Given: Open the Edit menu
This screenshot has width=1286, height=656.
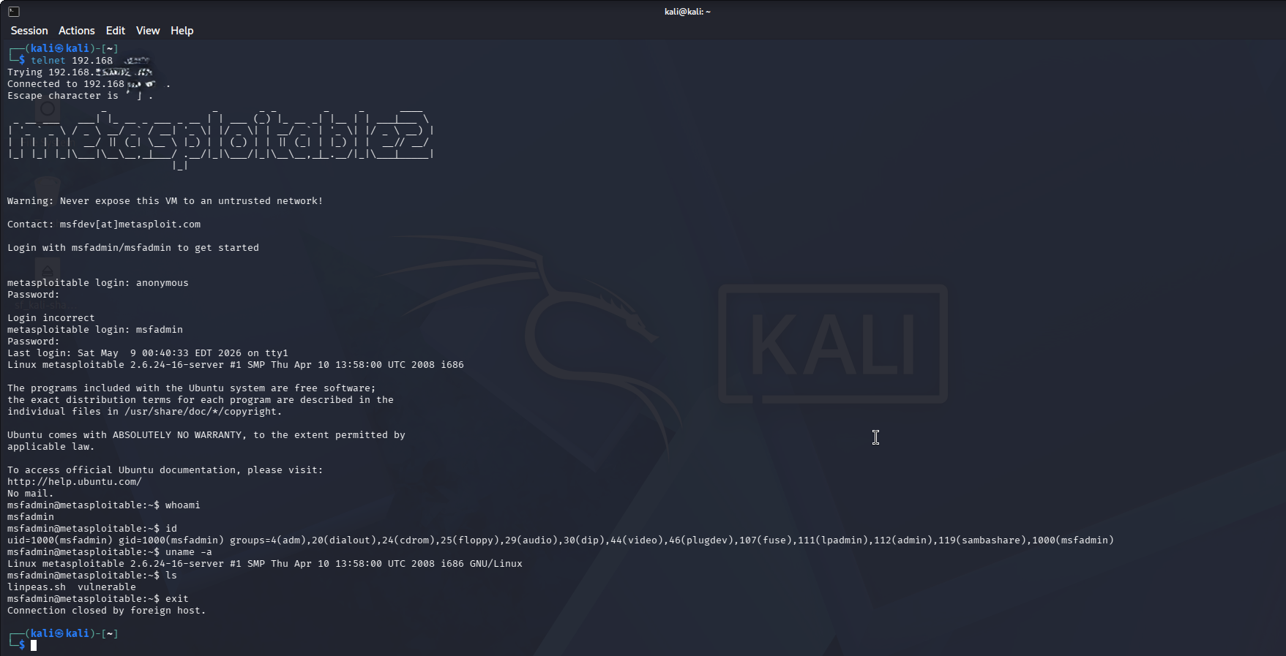Looking at the screenshot, I should pyautogui.click(x=116, y=31).
